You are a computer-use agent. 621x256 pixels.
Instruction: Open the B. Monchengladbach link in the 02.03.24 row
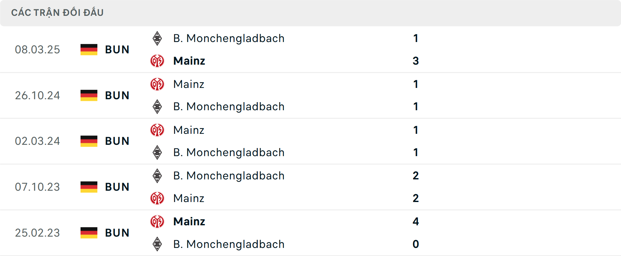coord(229,152)
